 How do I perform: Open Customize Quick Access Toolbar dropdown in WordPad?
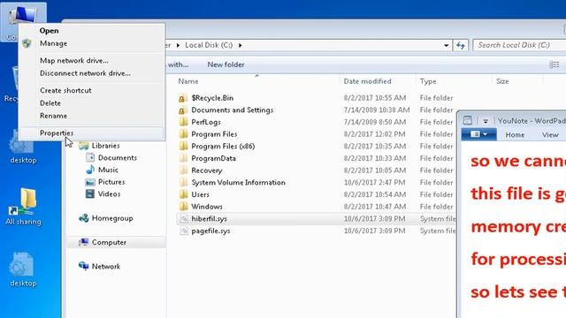[486, 121]
